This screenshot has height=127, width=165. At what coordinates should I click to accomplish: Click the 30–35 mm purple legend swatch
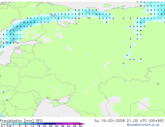point(58,124)
